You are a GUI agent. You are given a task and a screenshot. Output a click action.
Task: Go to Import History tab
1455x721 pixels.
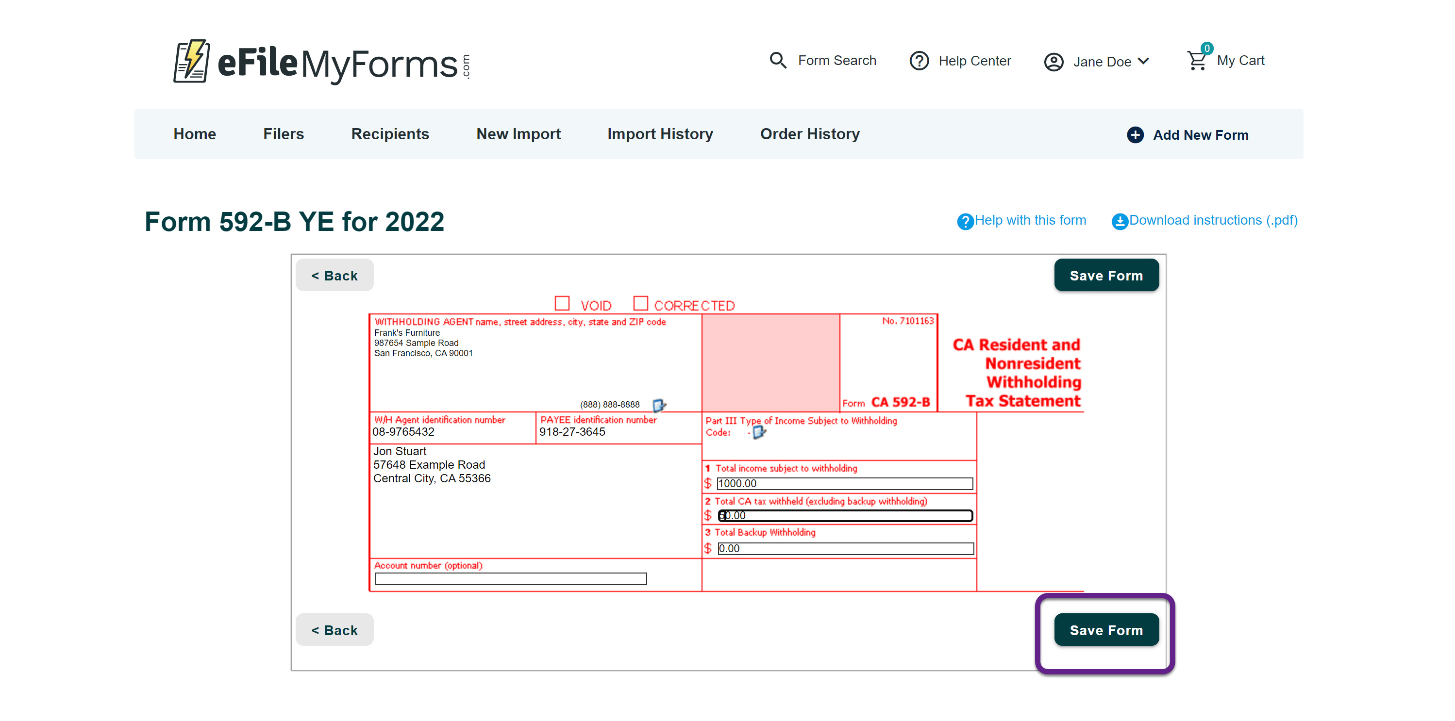660,134
